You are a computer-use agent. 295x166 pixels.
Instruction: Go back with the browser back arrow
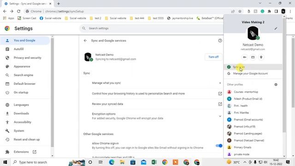coord(5,11)
